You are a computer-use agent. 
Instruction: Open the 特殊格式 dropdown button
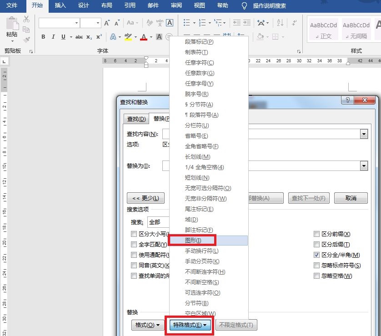click(190, 325)
